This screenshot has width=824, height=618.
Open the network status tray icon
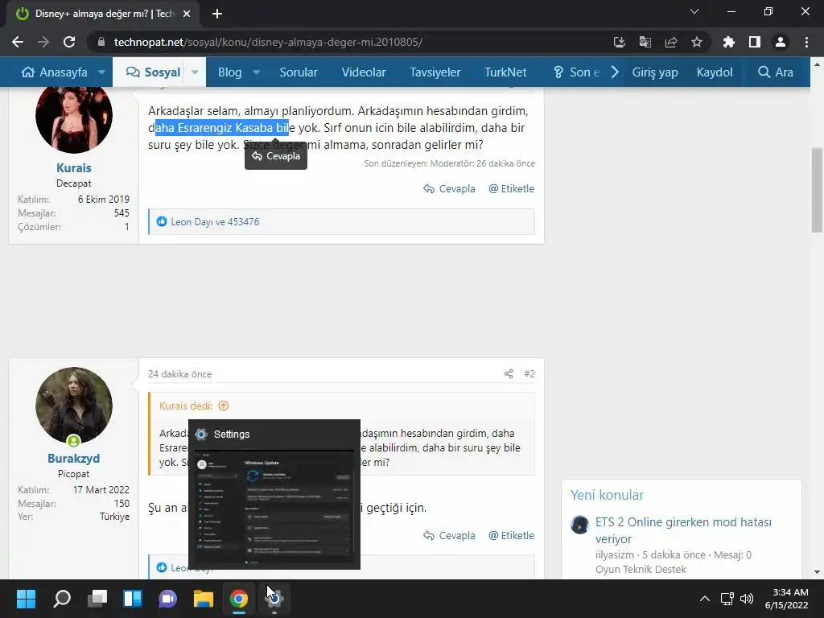[727, 599]
